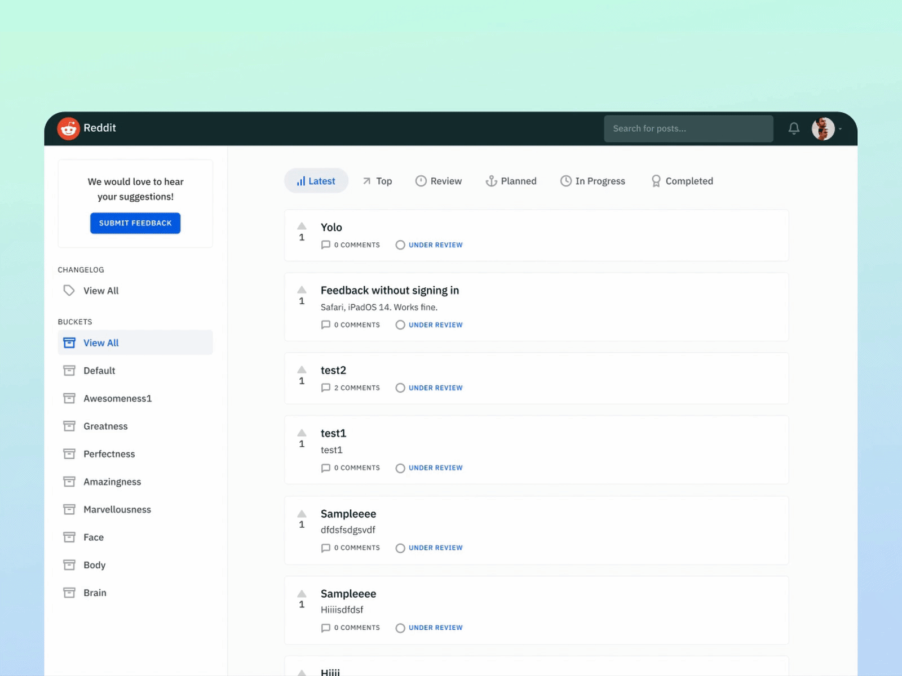Click the Amazingness bucket icon
This screenshot has width=902, height=676.
pyautogui.click(x=69, y=482)
